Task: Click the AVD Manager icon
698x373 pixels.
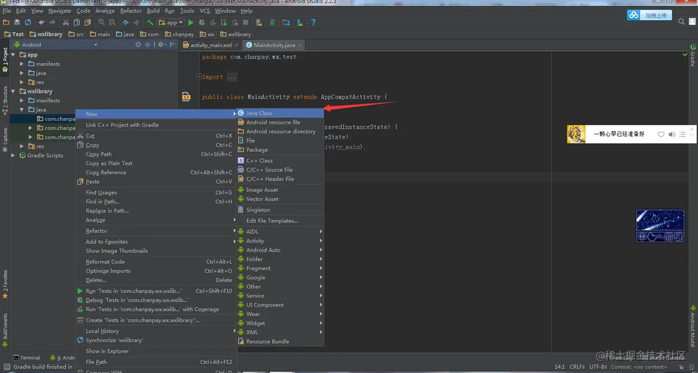Action: (x=258, y=23)
